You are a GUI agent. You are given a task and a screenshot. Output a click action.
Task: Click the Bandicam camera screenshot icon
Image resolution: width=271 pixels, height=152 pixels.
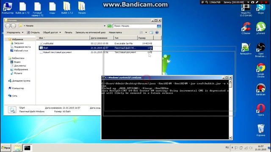(x=253, y=2)
